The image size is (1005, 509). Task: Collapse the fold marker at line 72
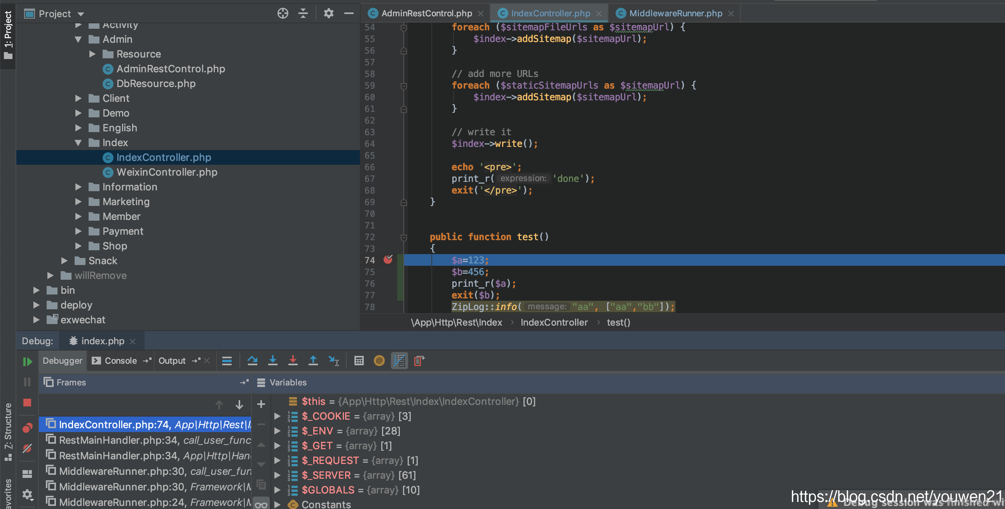tap(404, 237)
